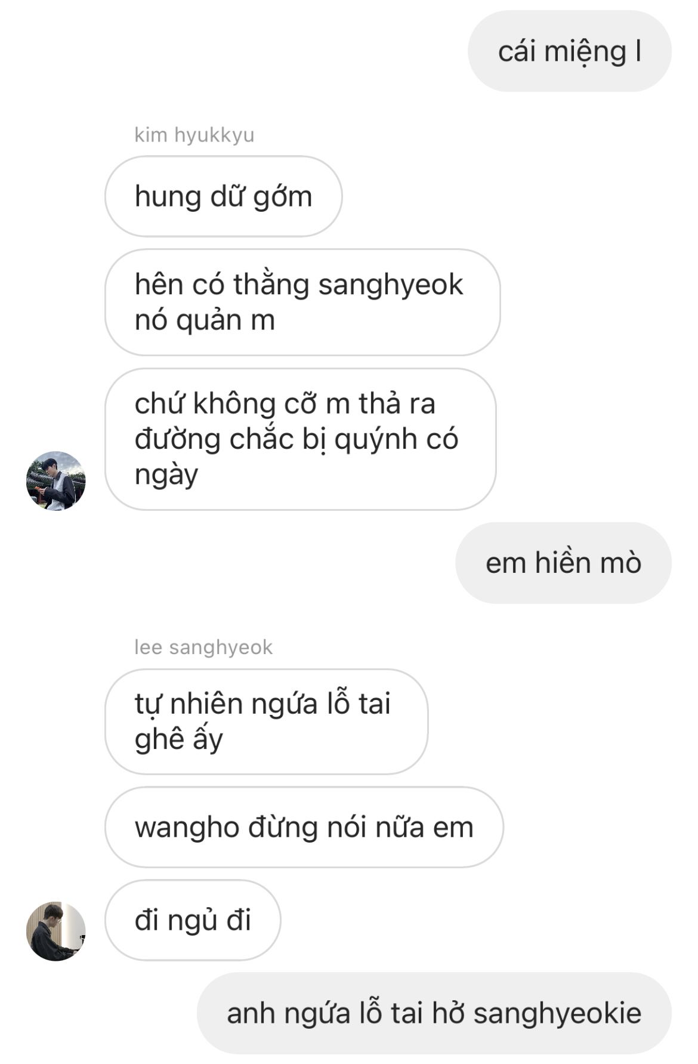This screenshot has height=1064, width=698.
Task: Tap the 'tự nhiên ngứa lỗ tai' message
Action: (x=267, y=721)
